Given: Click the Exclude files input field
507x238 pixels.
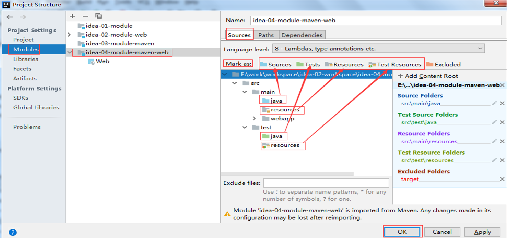Looking at the screenshot, I should coord(326,183).
